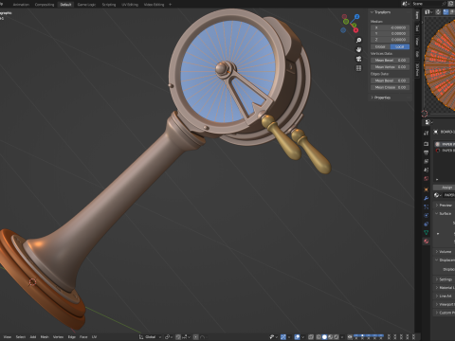The width and height of the screenshot is (455, 341).
Task: Switch to the Compositing workspace tab
Action: pos(45,5)
